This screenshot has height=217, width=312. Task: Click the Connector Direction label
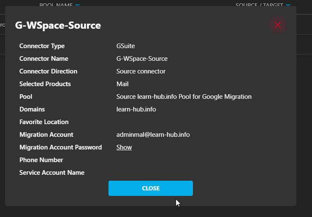tap(48, 71)
